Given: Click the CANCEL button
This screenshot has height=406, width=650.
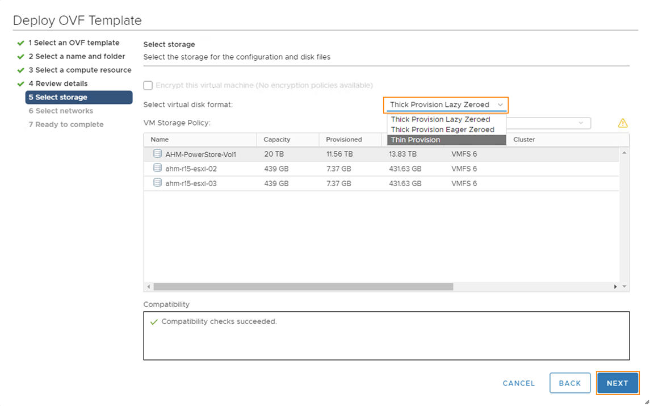Looking at the screenshot, I should click(x=518, y=383).
